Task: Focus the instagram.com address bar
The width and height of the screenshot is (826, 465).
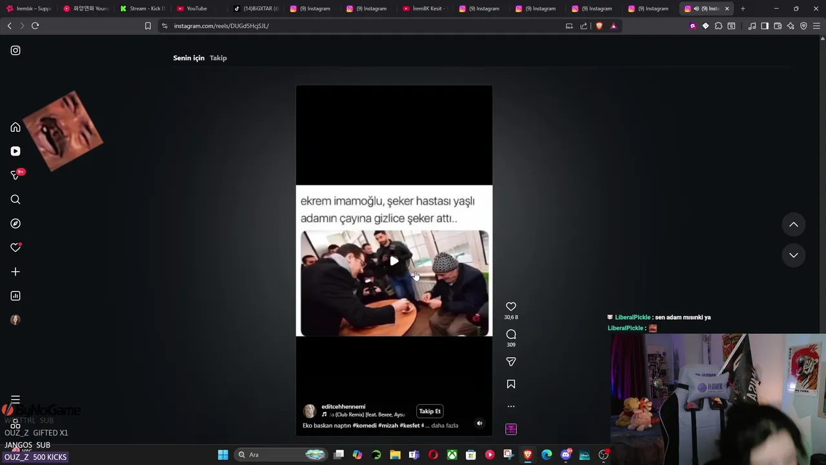Action: [361, 26]
